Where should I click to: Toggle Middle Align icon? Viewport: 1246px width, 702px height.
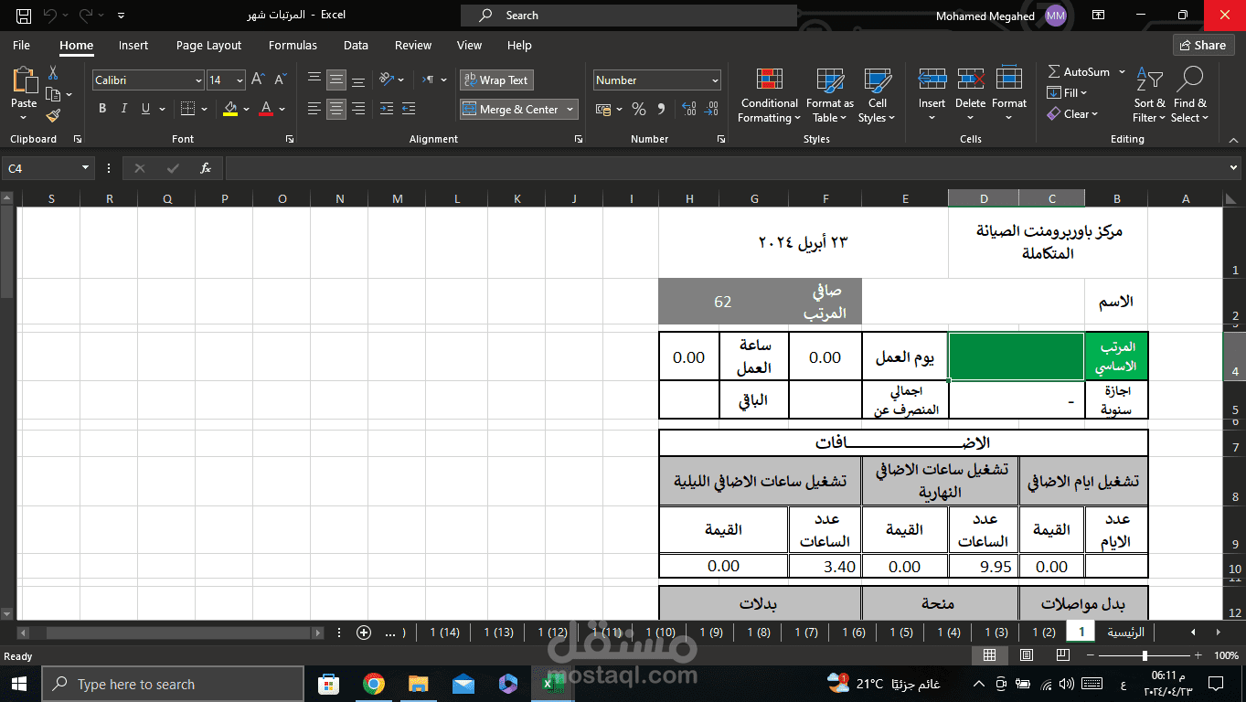pyautogui.click(x=336, y=80)
